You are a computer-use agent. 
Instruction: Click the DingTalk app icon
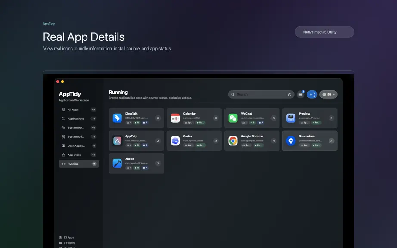(117, 118)
